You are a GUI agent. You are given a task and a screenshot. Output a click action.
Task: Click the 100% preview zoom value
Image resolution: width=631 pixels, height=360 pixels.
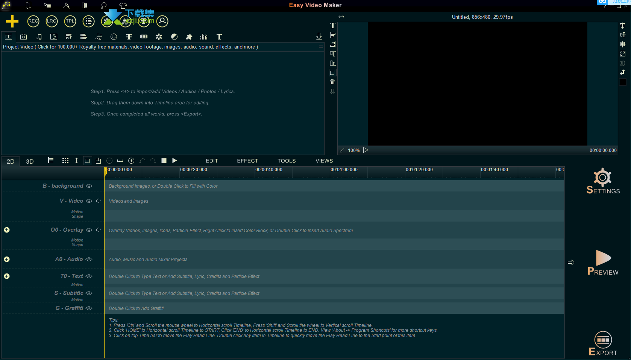point(354,150)
